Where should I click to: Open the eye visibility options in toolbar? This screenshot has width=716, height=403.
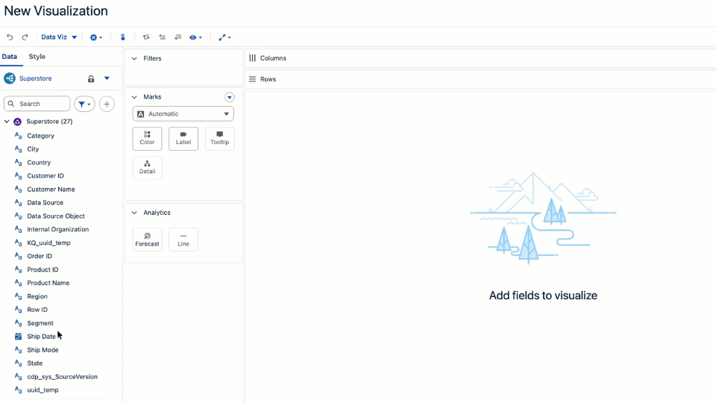point(195,37)
